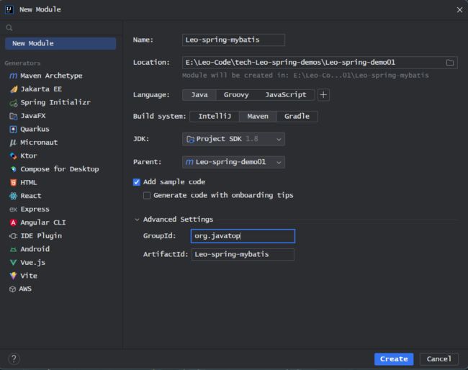Set language to Groovy
Screen dimensions: 468x370
pos(236,95)
